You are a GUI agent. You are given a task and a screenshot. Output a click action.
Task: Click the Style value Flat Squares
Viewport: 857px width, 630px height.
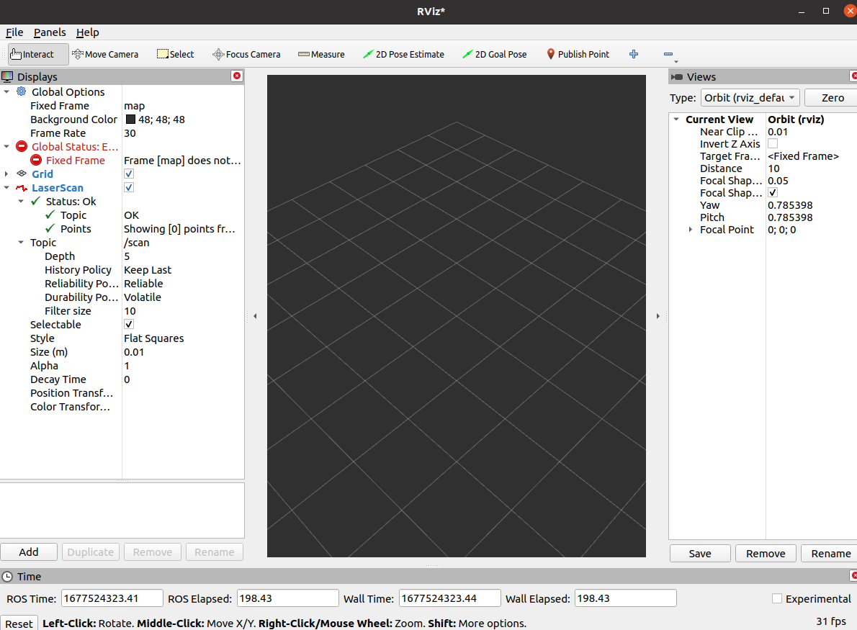tap(153, 338)
